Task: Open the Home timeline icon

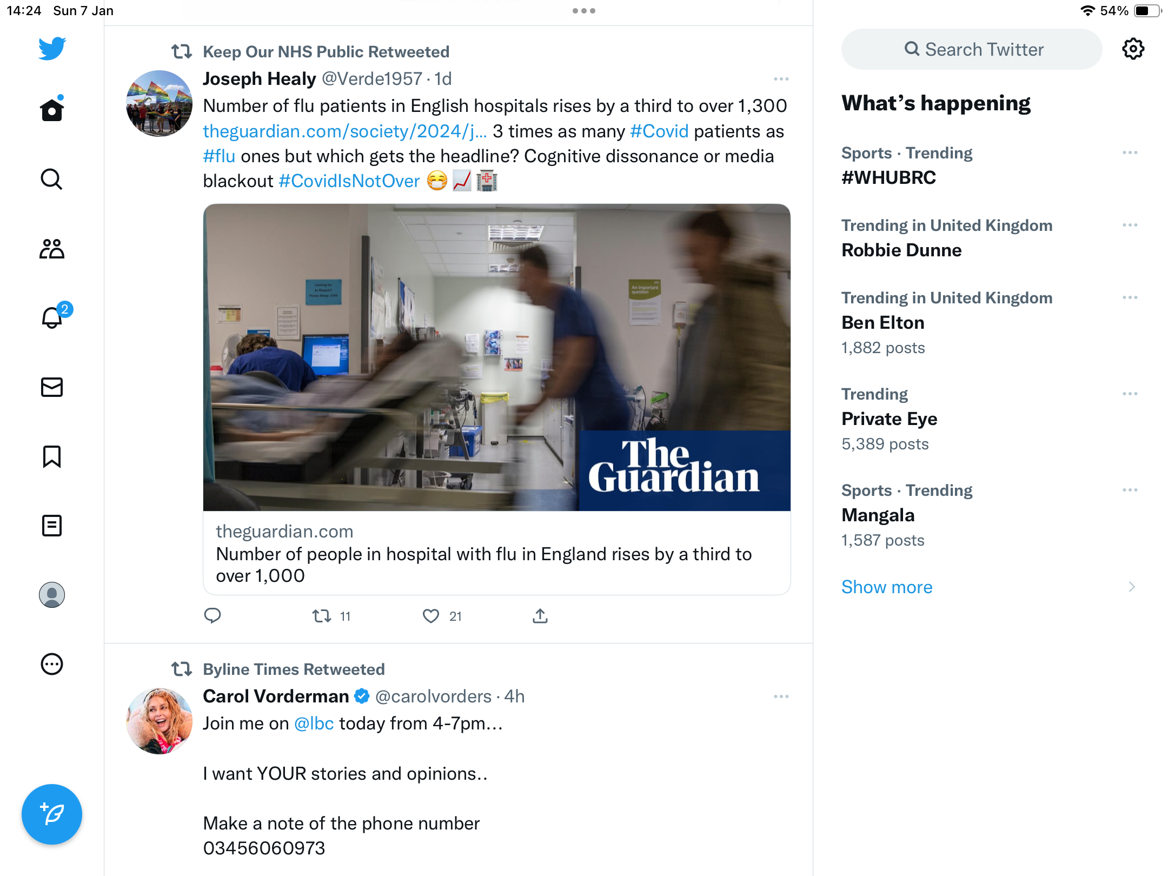Action: [x=52, y=109]
